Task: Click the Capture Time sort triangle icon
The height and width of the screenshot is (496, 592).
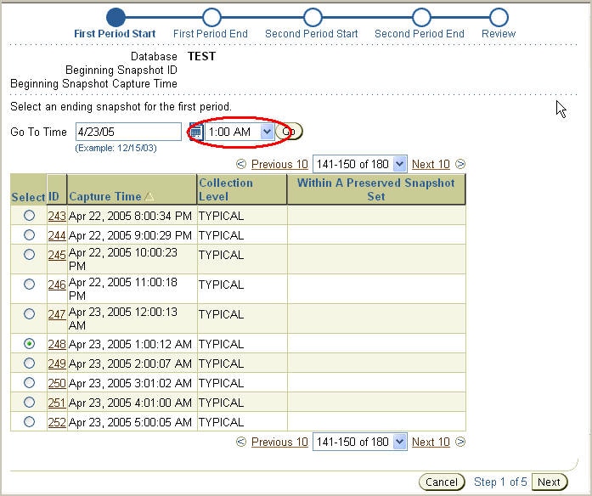Action: pos(149,197)
